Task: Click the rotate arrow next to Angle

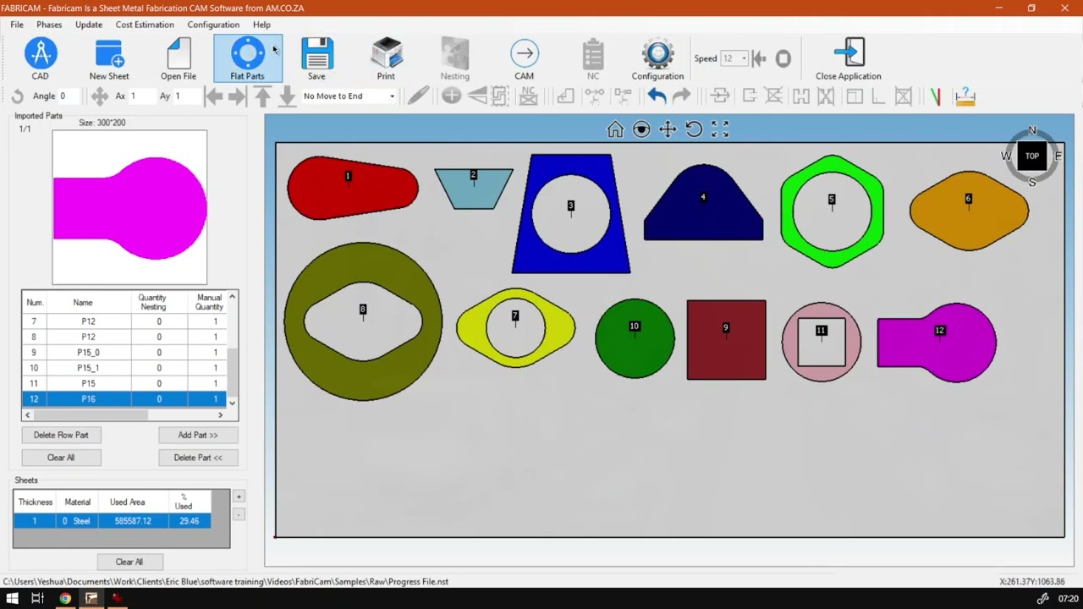Action: click(17, 96)
